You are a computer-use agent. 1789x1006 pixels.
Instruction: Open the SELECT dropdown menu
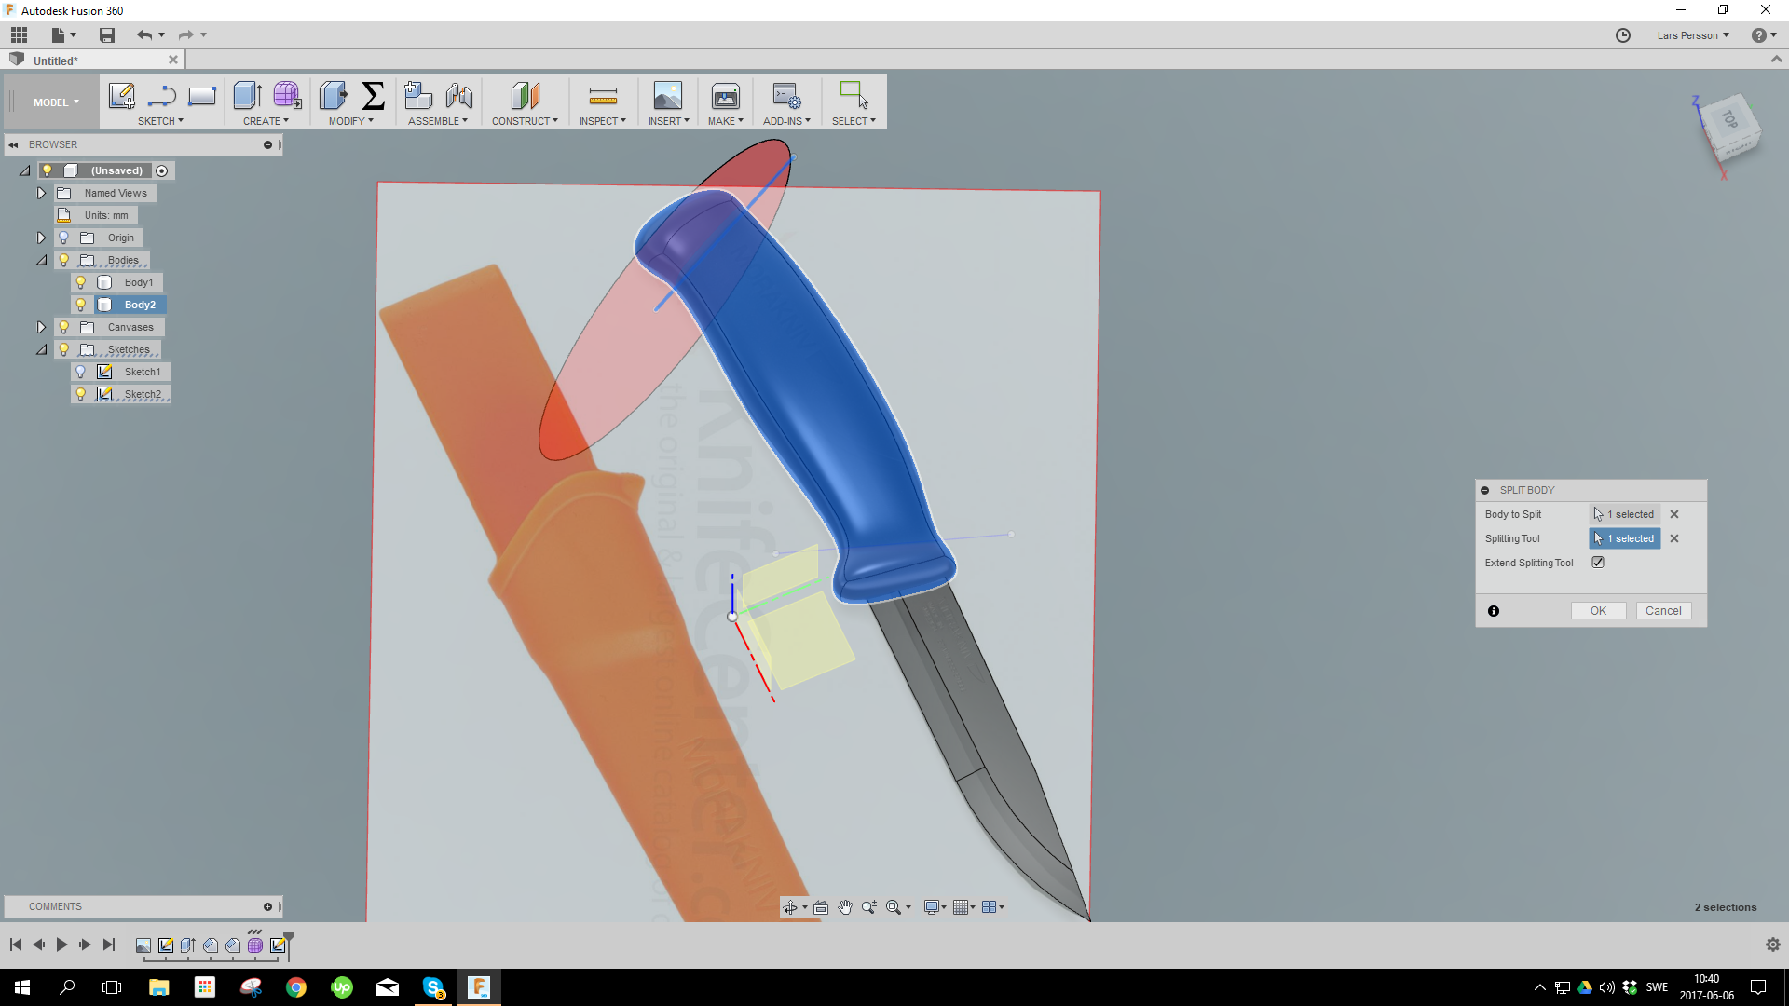pos(853,120)
